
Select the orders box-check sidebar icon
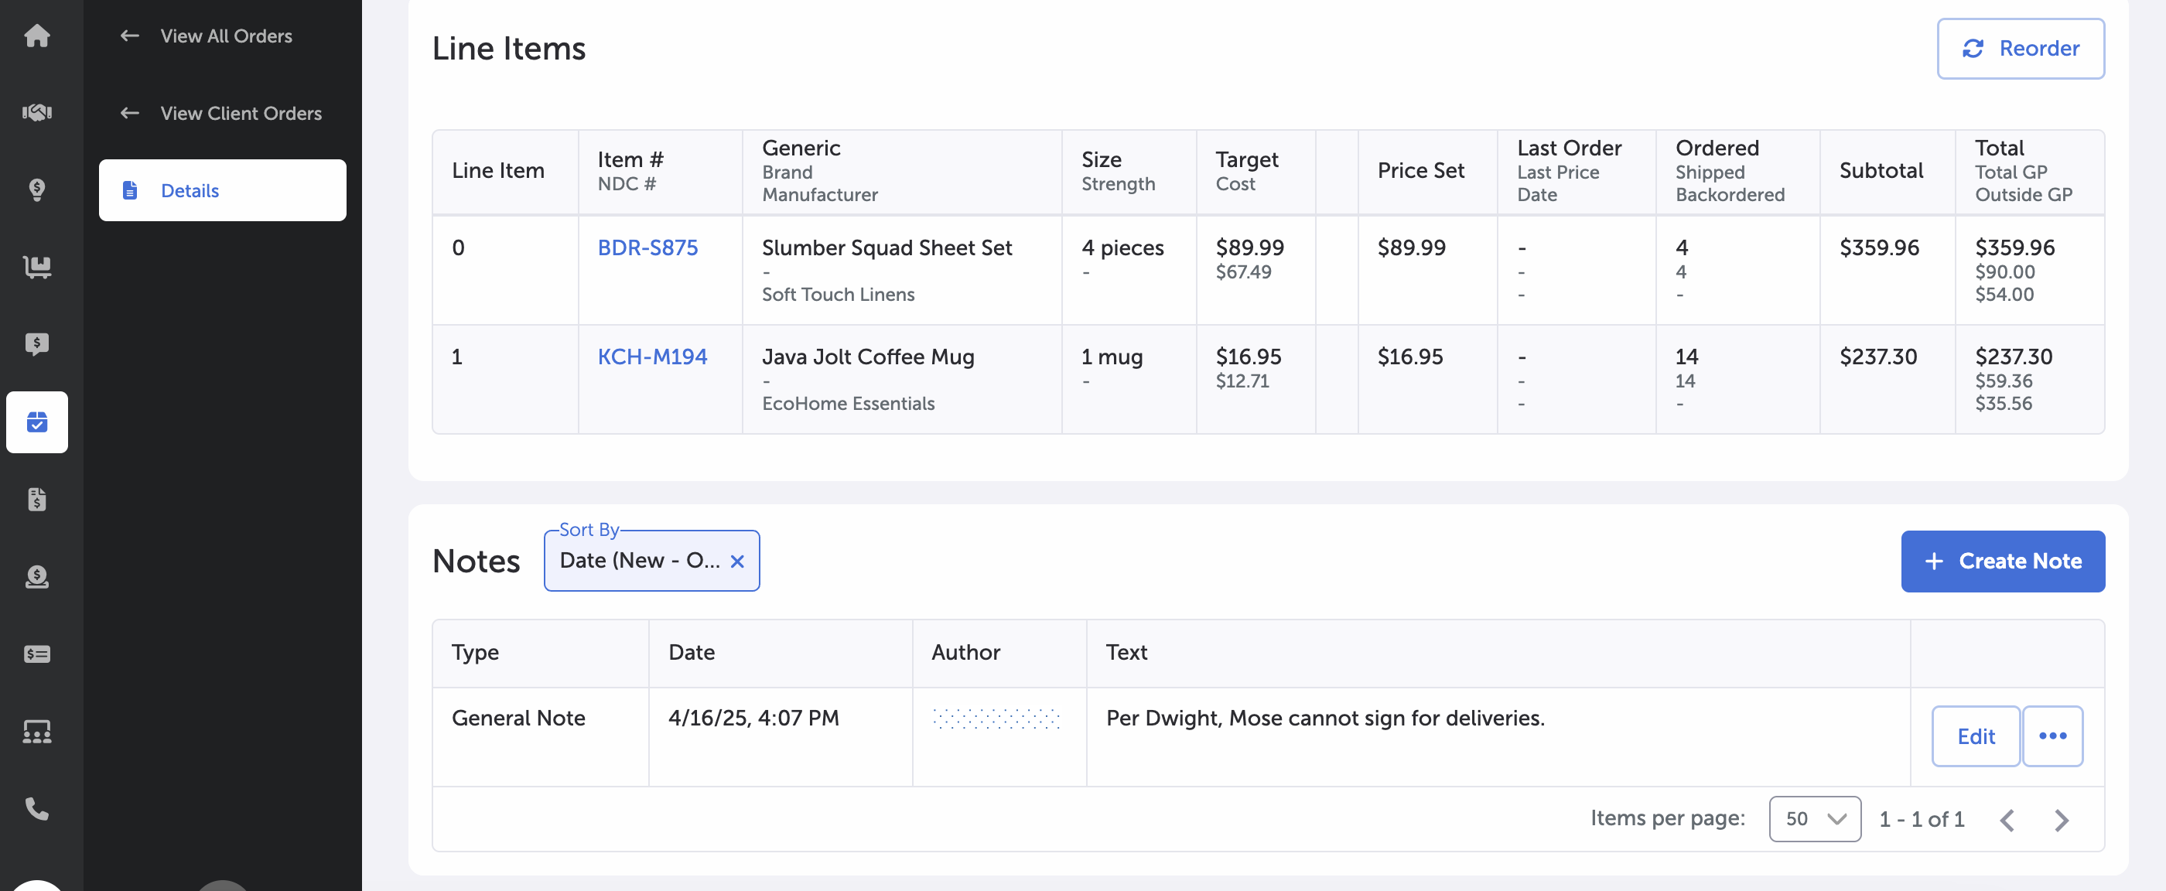click(x=37, y=422)
